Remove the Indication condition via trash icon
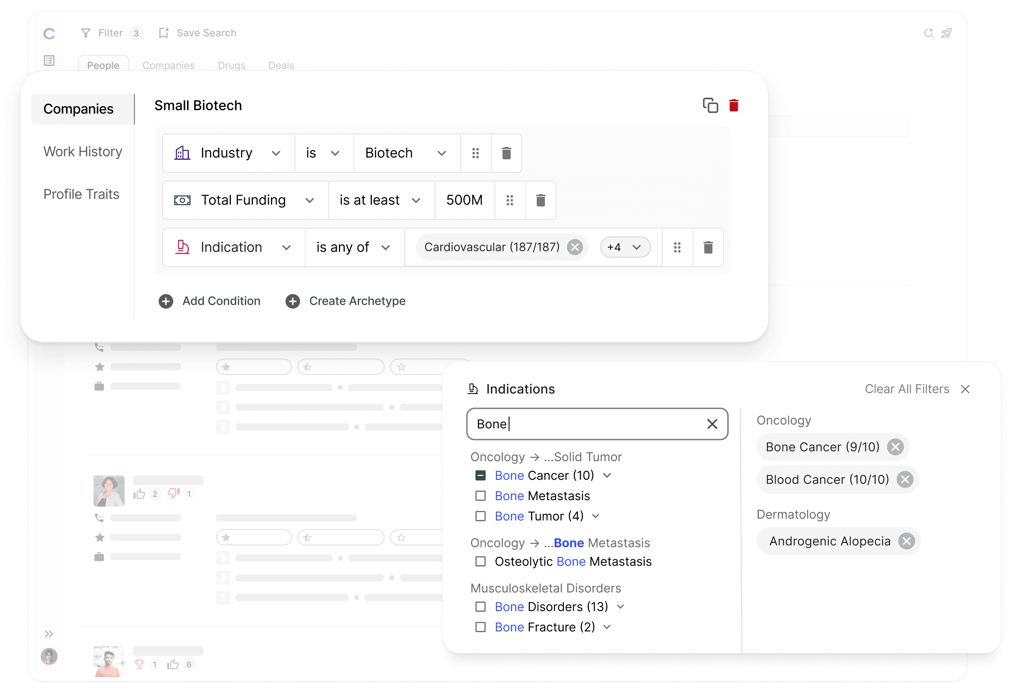 point(708,247)
